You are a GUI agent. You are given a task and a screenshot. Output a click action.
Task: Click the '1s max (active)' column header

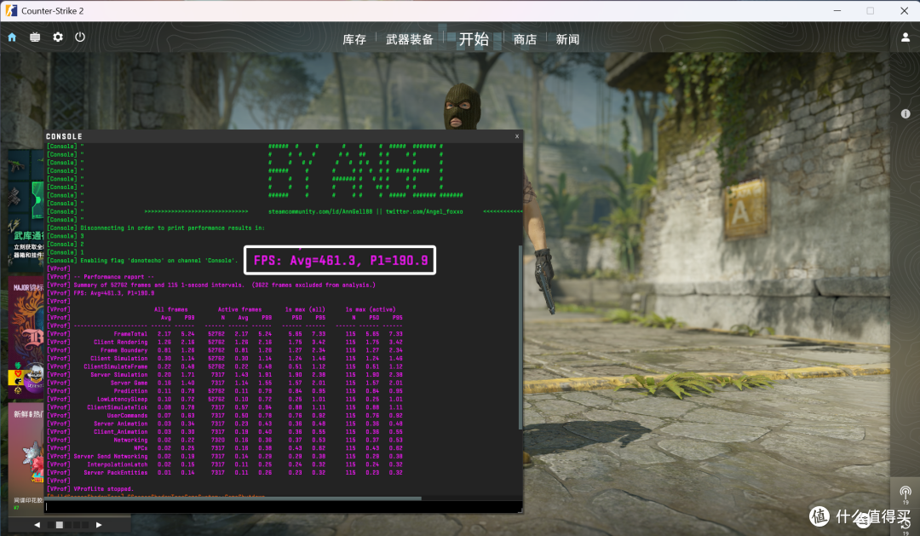[x=371, y=309]
